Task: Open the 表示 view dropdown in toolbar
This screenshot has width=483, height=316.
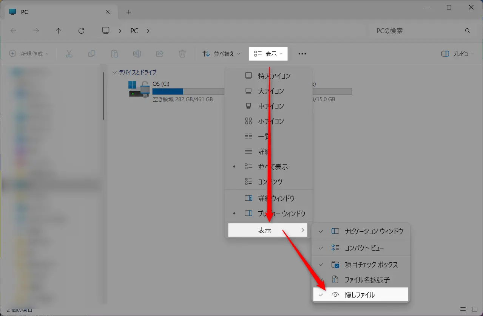Action: pos(268,54)
